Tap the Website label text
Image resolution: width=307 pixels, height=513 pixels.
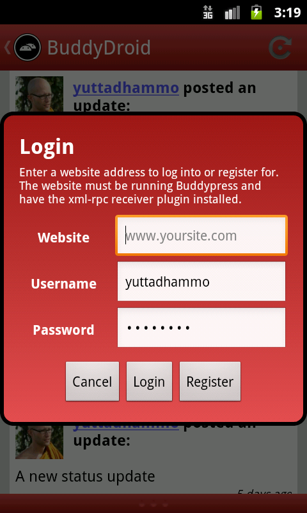point(63,237)
